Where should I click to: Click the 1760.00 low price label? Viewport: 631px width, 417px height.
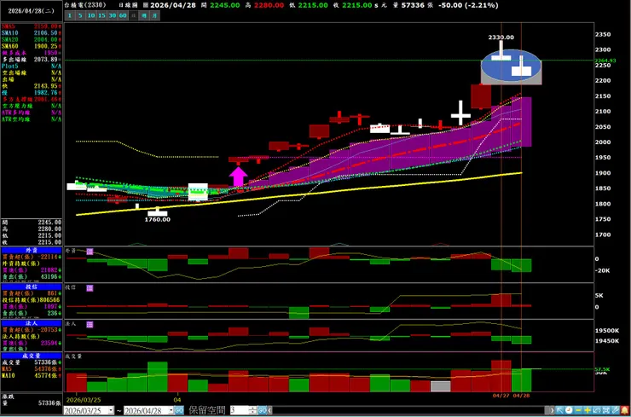pos(158,219)
